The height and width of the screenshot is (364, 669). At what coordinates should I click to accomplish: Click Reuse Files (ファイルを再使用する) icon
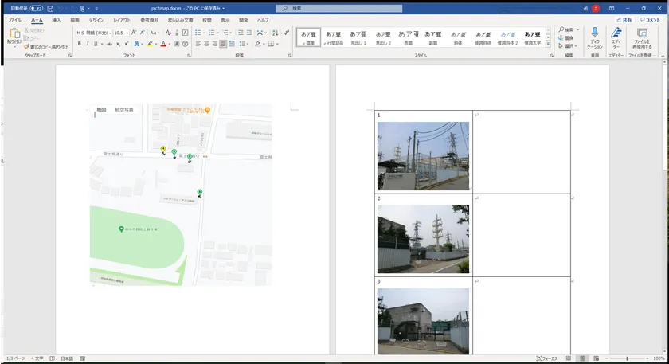641,33
